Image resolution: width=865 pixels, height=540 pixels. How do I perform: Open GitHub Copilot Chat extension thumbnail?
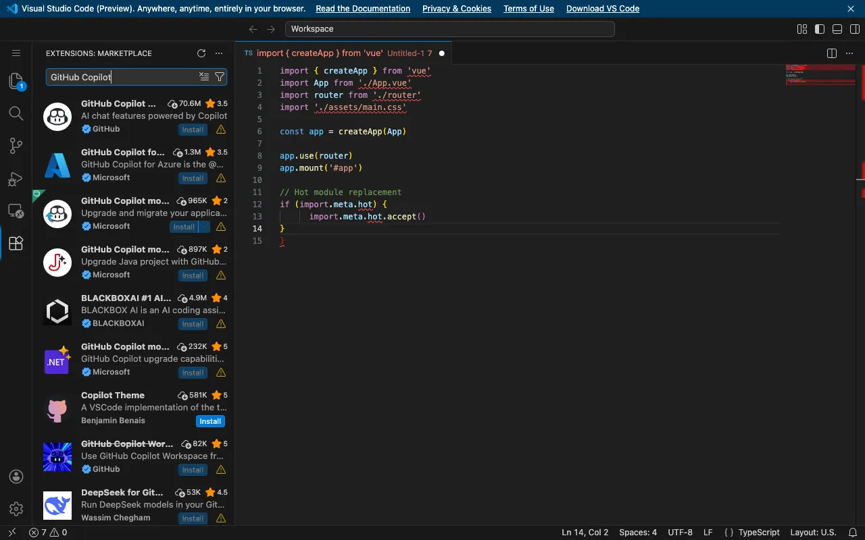pos(57,117)
